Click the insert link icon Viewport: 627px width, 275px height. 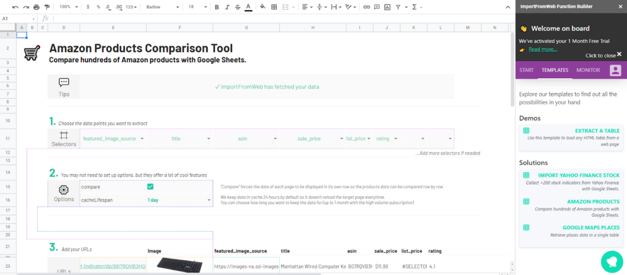366,7
